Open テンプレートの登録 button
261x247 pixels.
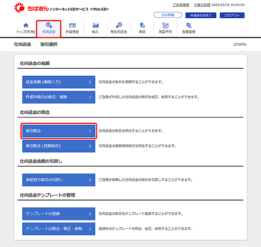[x=59, y=214]
